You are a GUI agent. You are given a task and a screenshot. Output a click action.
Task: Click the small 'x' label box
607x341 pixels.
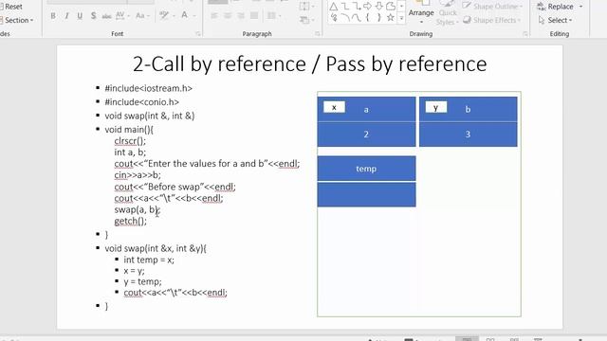334,107
